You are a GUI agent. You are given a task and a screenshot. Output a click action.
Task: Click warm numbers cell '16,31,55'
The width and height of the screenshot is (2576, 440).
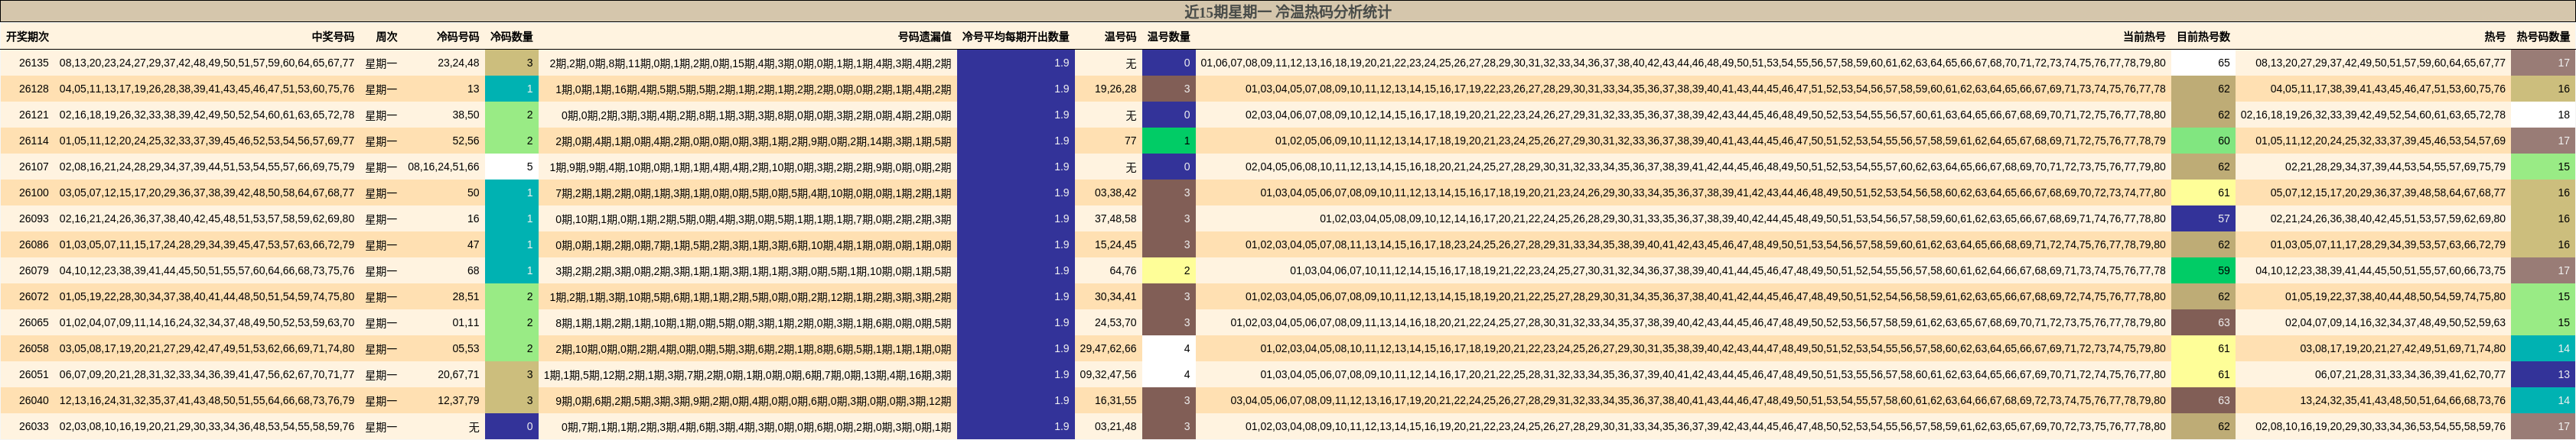pos(1115,400)
